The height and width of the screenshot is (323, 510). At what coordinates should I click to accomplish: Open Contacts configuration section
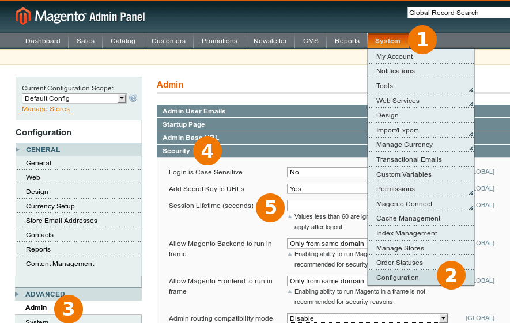pyautogui.click(x=78, y=235)
